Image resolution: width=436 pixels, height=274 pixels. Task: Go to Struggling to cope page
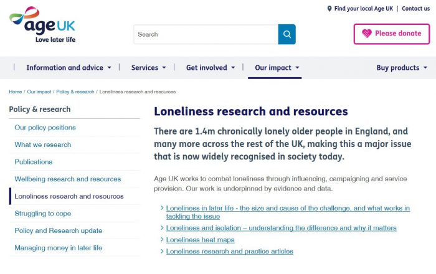click(x=43, y=214)
